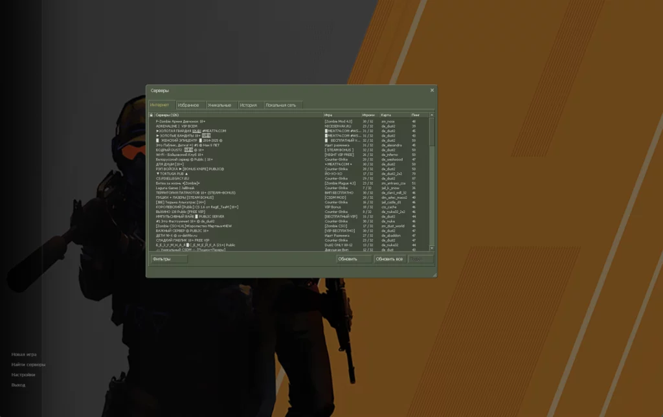
Task: Click the [NIGHT VIP FREE] game cell
Action: pyautogui.click(x=339, y=155)
